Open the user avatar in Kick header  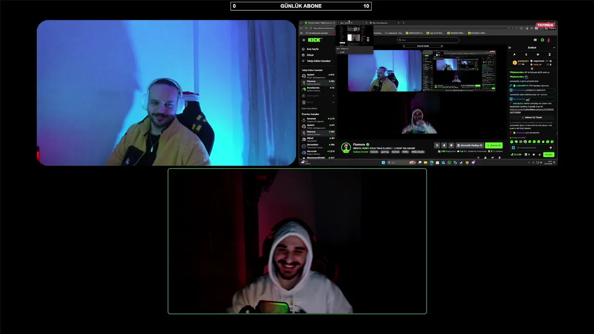click(549, 40)
